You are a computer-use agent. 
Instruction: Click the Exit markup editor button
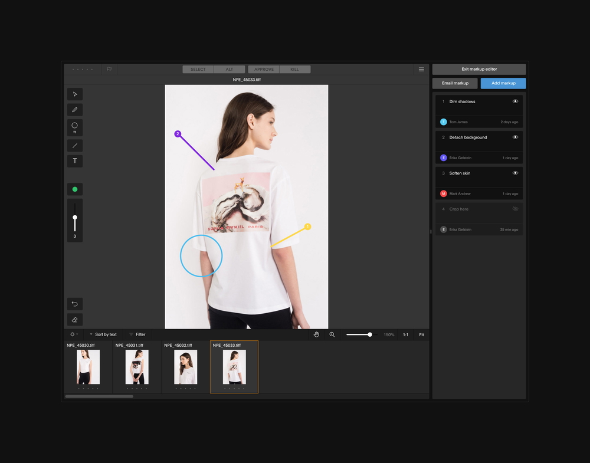click(478, 69)
